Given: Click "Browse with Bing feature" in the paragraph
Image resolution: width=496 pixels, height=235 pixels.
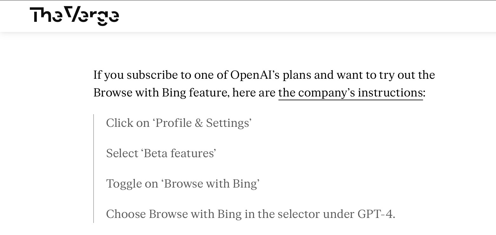Looking at the screenshot, I should (x=161, y=93).
